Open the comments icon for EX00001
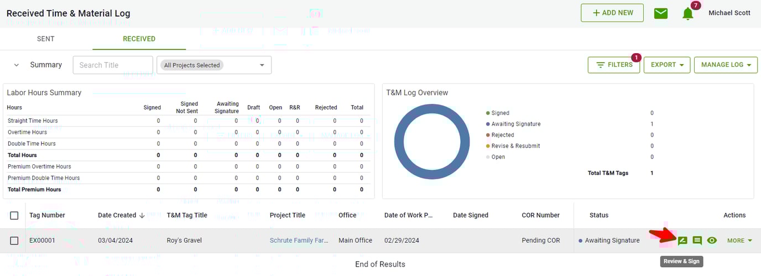 point(697,241)
